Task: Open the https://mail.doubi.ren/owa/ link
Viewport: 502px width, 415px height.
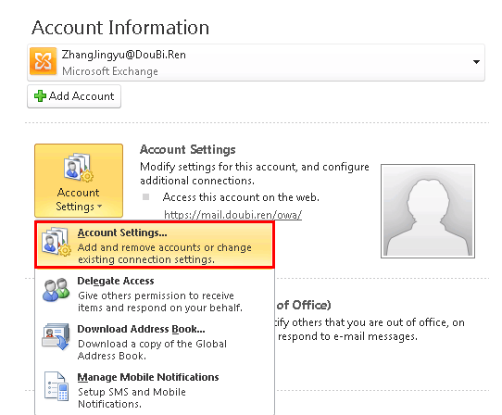Action: pos(232,214)
